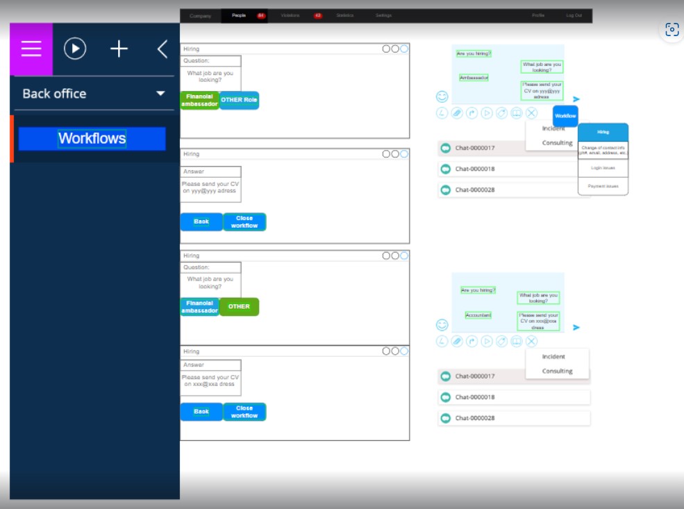Screen dimensions: 684x509
Task: Click the Hiring header in the workflow submenu
Action: click(603, 132)
